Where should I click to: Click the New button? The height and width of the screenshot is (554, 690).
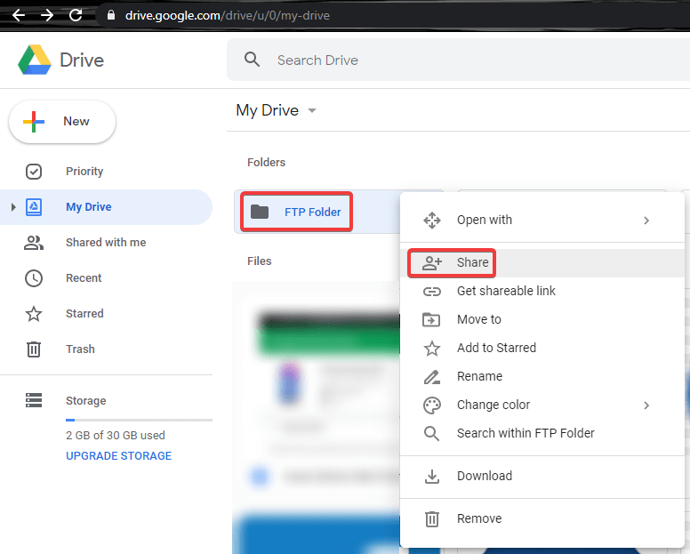pos(62,122)
